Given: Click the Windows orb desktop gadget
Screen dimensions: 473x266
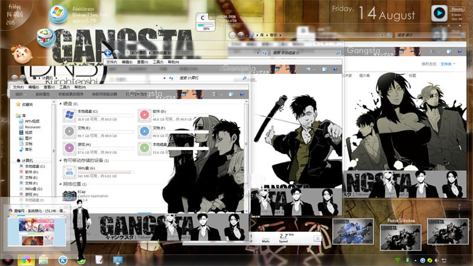Looking at the screenshot, I should click(58, 14).
